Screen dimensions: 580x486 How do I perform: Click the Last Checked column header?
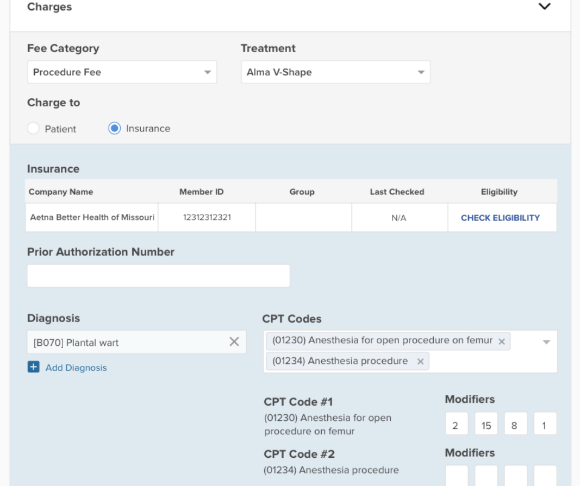(397, 192)
